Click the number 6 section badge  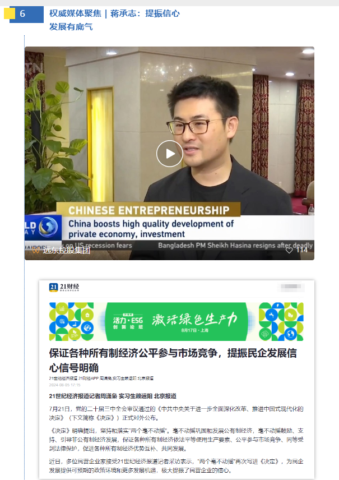(27, 14)
